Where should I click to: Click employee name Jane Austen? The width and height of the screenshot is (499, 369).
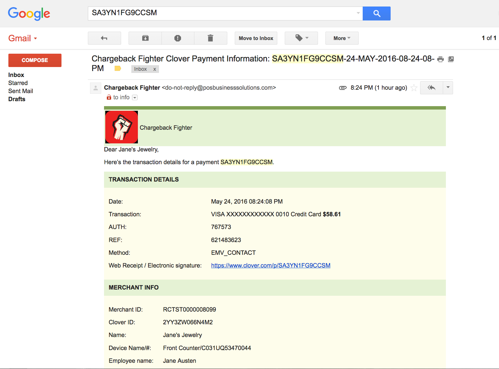(179, 361)
